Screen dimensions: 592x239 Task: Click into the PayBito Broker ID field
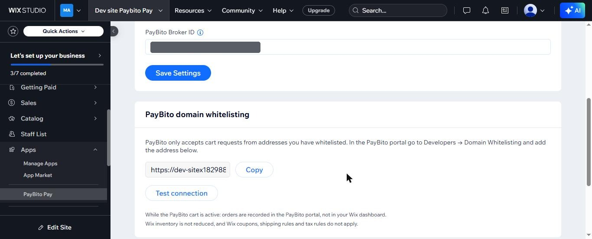tap(348, 47)
